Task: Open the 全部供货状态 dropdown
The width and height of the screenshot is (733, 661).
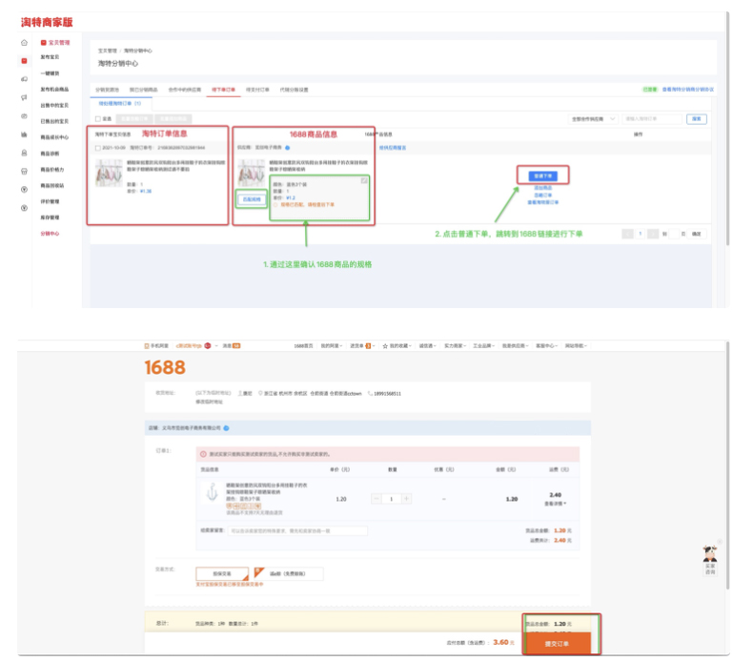Action: point(594,119)
